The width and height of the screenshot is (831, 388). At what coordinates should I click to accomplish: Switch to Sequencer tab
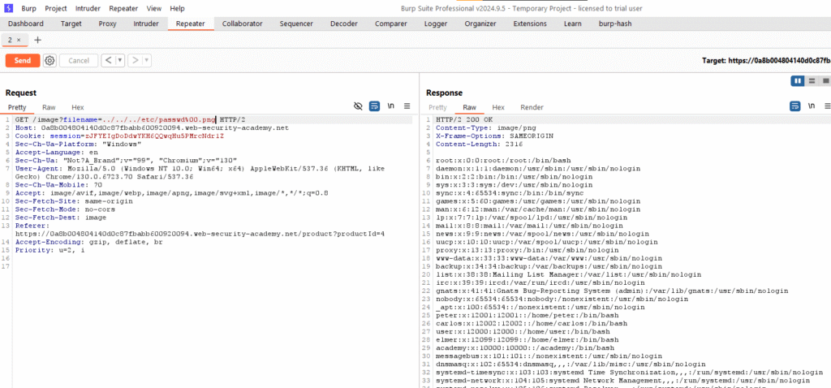click(296, 24)
